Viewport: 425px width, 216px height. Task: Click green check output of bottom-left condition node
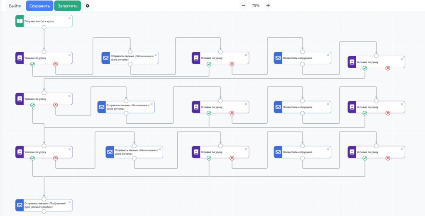tap(32, 158)
